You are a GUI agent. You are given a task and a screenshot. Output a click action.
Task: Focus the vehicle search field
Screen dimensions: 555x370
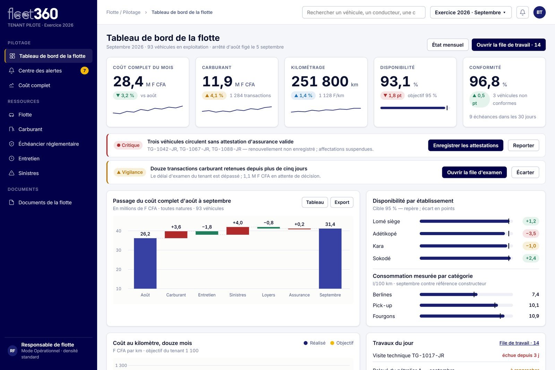[364, 12]
